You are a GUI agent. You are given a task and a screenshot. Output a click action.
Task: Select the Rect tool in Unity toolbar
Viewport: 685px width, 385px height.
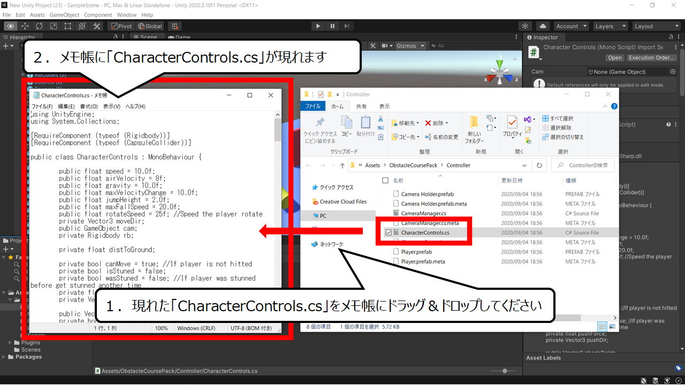(x=68, y=26)
